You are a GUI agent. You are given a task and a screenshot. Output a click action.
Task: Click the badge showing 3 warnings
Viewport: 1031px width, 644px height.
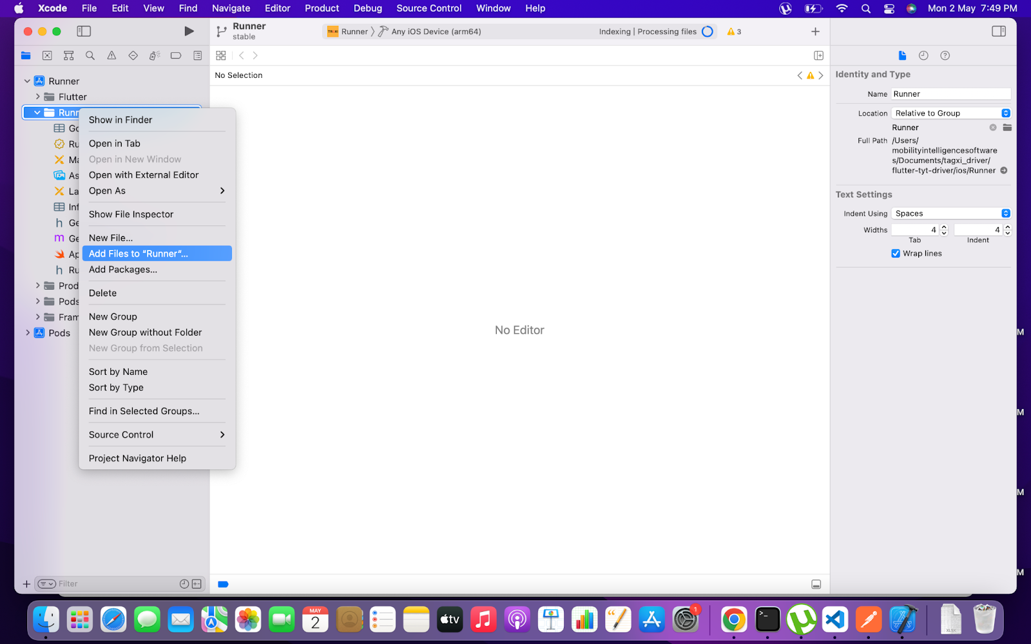click(x=733, y=31)
